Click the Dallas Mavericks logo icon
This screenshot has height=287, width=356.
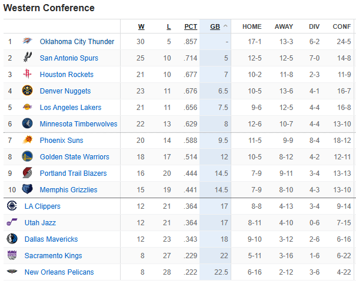(x=12, y=239)
